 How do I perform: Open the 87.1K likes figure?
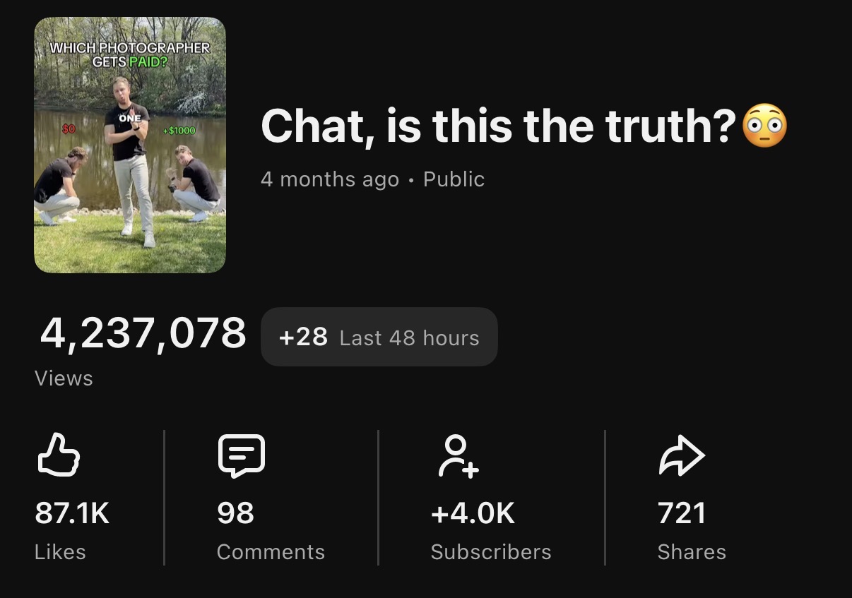[72, 513]
